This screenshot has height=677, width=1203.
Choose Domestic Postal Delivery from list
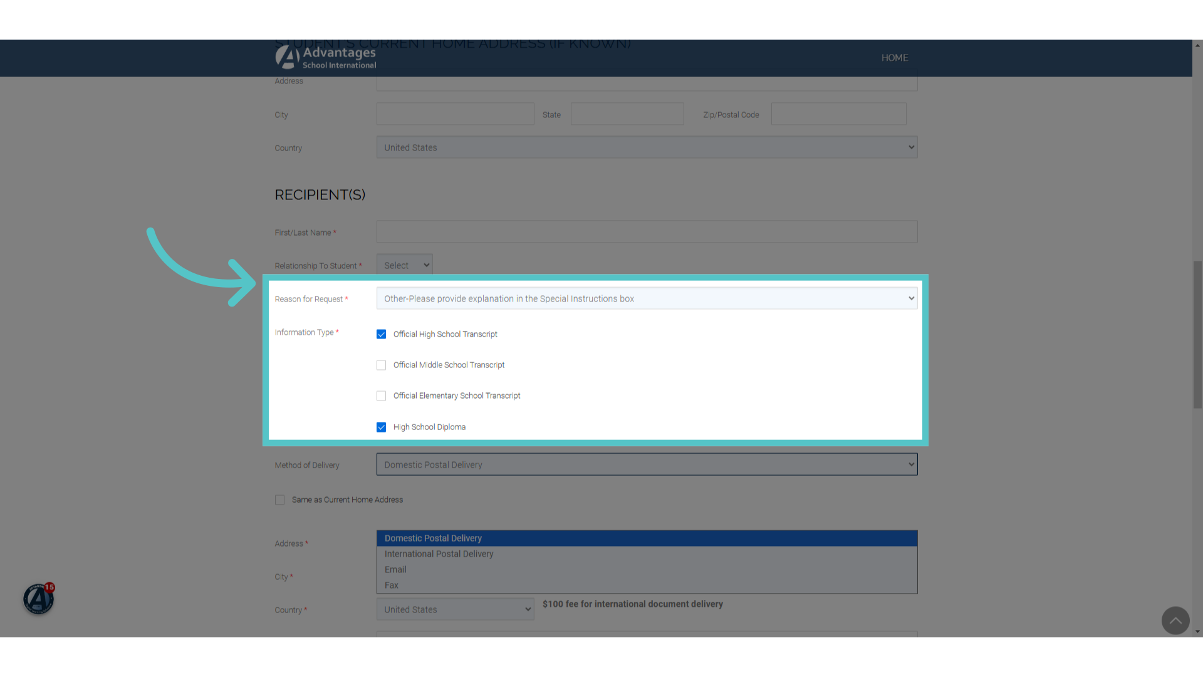coord(647,538)
